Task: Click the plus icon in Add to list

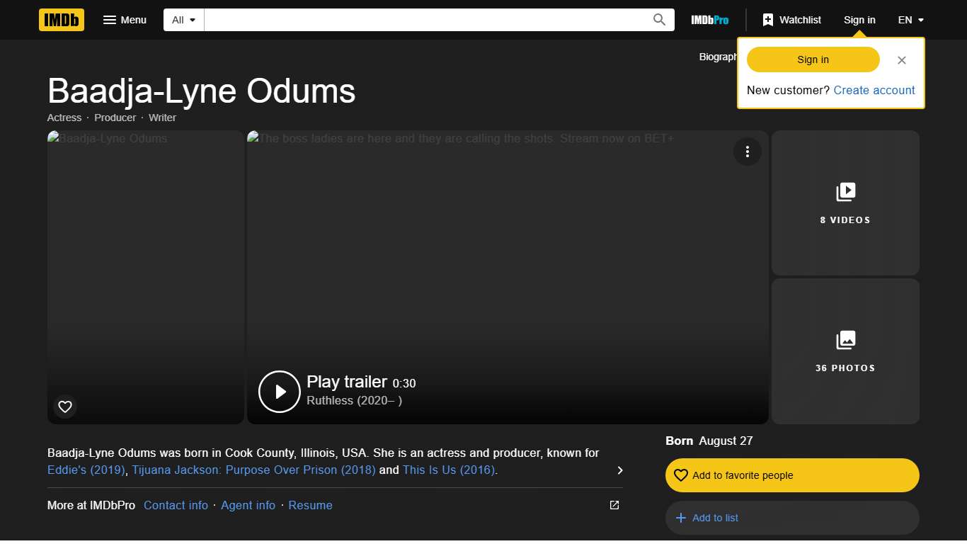Action: click(680, 518)
